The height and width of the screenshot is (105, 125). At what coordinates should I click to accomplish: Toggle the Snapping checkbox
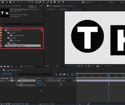coord(83,2)
